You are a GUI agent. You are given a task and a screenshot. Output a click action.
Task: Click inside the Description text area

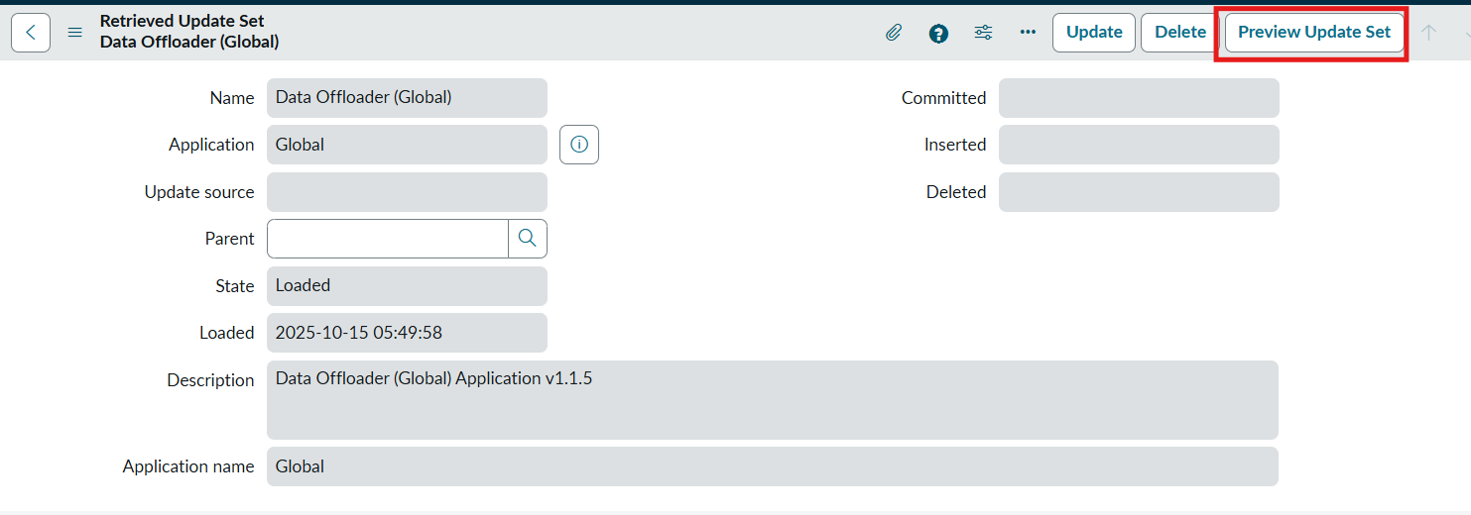click(x=773, y=400)
